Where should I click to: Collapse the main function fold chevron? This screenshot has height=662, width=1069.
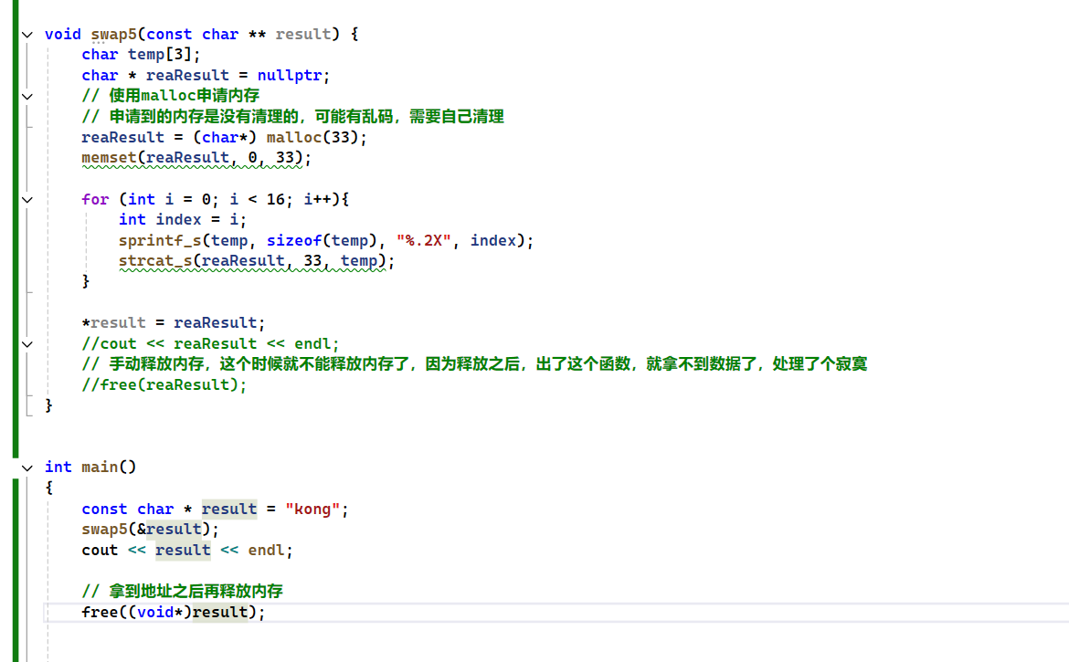[26, 468]
